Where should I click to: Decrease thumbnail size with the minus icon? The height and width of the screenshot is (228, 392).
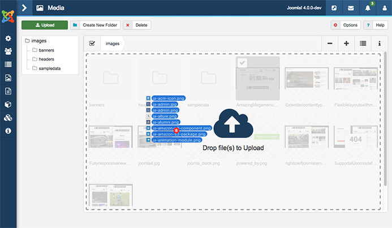(330, 44)
